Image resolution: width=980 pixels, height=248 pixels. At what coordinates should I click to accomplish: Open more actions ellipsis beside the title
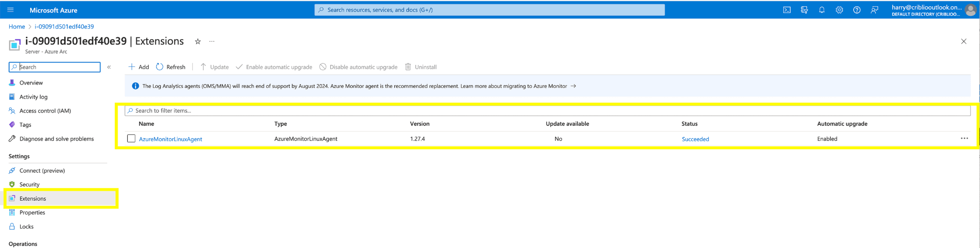[x=212, y=42]
